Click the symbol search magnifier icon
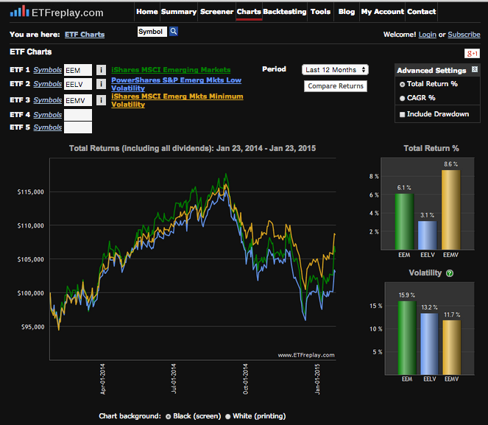 click(x=174, y=32)
